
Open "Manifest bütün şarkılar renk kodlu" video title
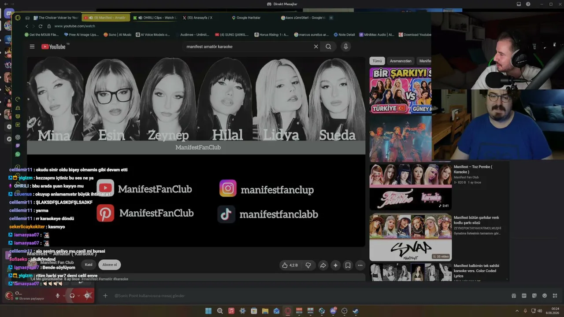tap(476, 220)
